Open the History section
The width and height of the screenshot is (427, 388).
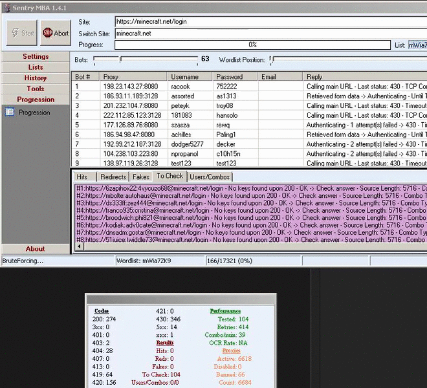coord(36,78)
